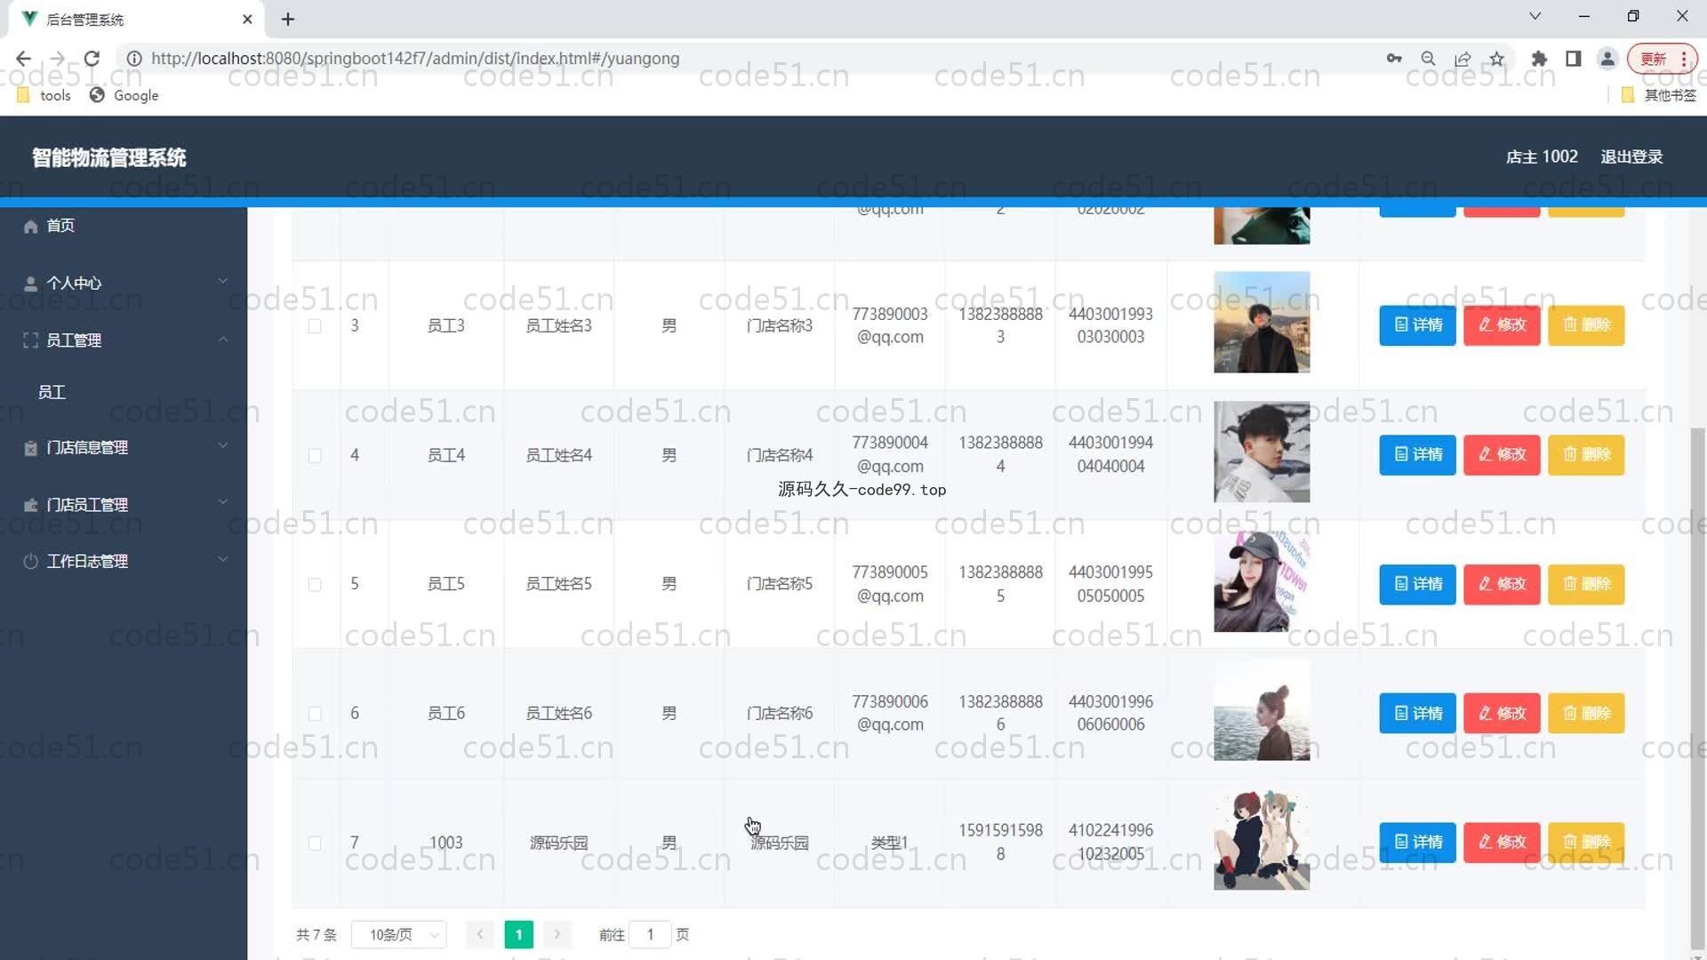Expand the 工作日志管理 sidebar menu
1707x960 pixels.
124,561
